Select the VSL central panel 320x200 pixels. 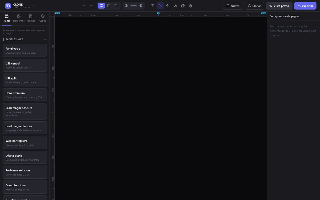pyautogui.click(x=25, y=65)
